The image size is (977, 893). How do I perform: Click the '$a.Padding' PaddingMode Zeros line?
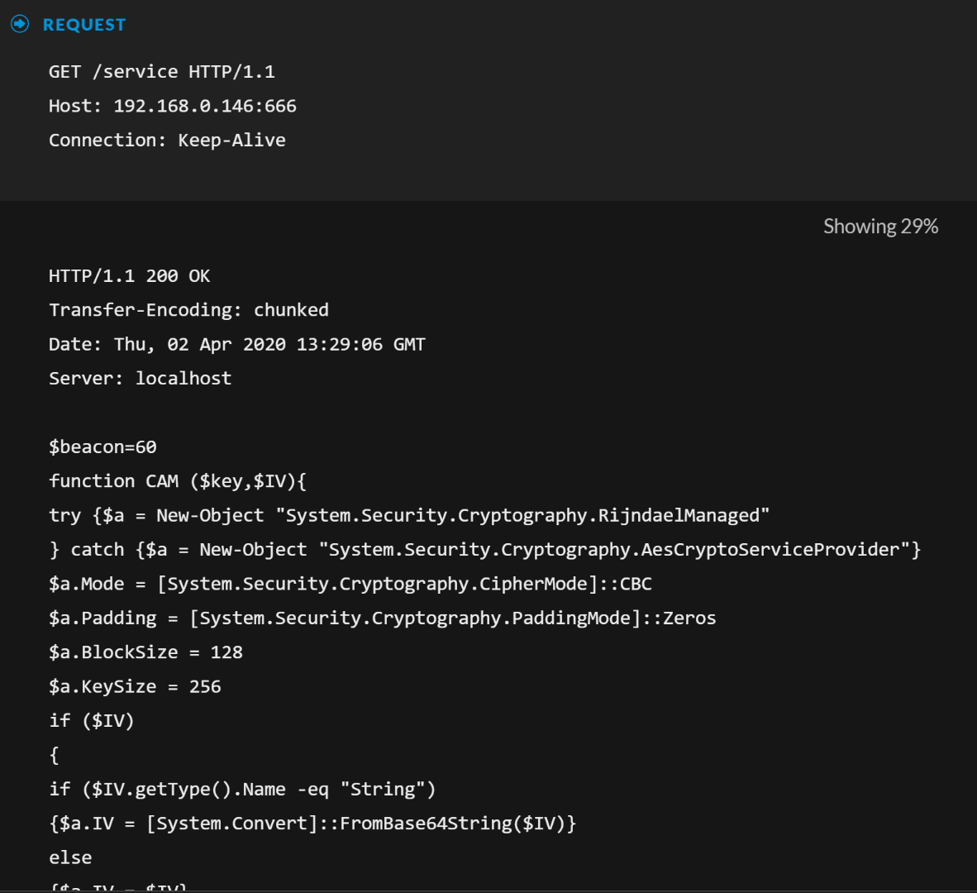click(383, 618)
